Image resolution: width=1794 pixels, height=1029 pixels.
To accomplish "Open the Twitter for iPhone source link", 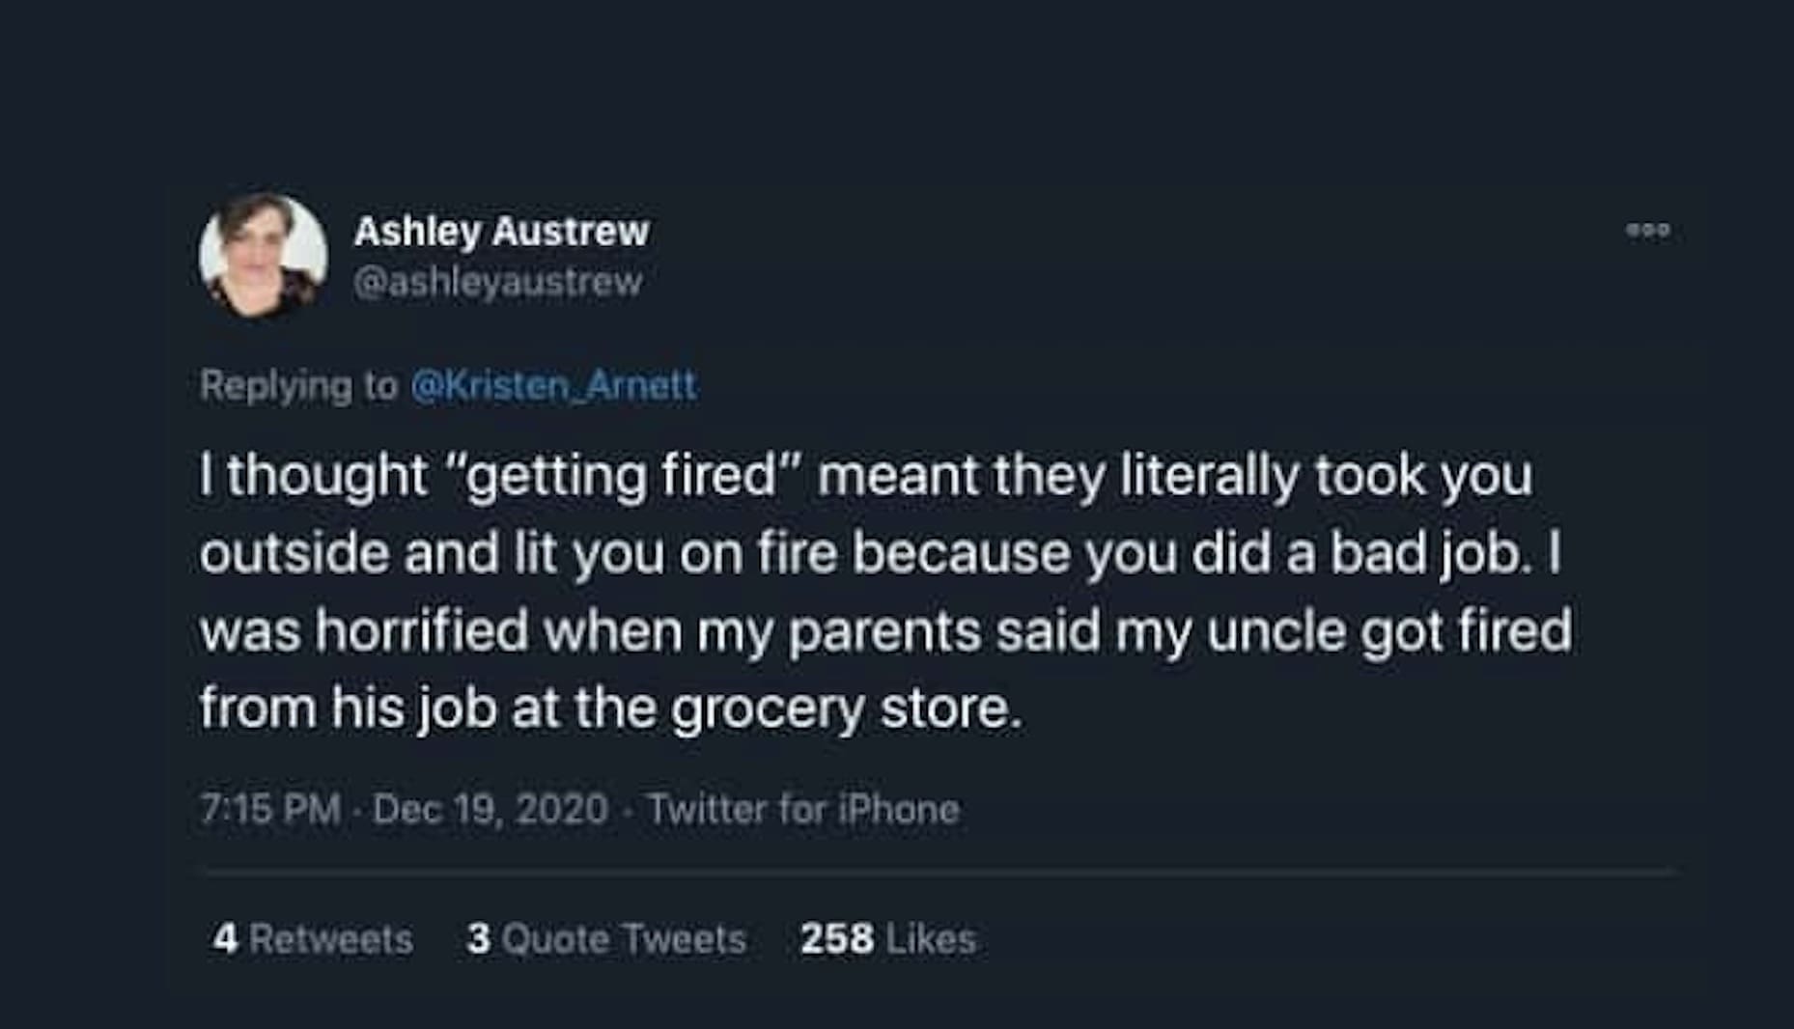I will point(803,809).
